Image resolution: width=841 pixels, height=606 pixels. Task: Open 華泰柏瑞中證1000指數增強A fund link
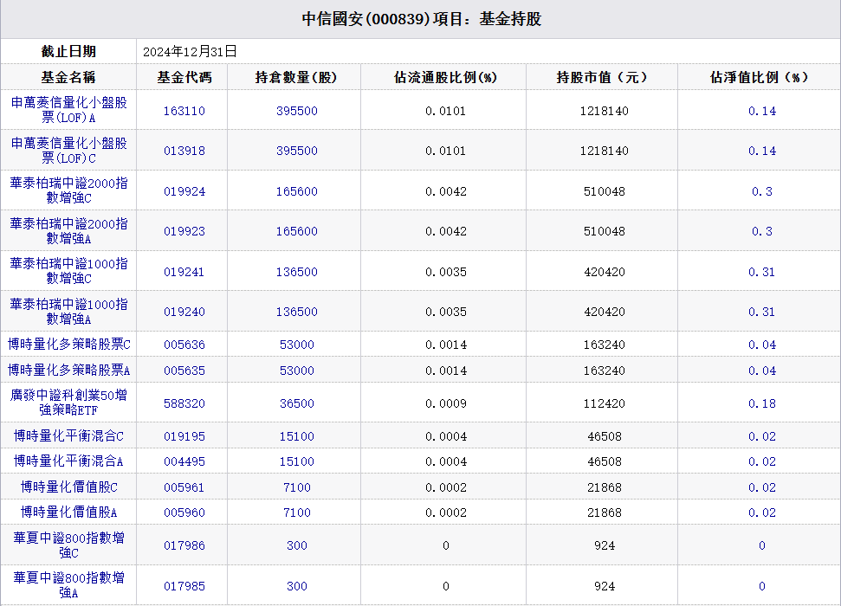(x=68, y=312)
